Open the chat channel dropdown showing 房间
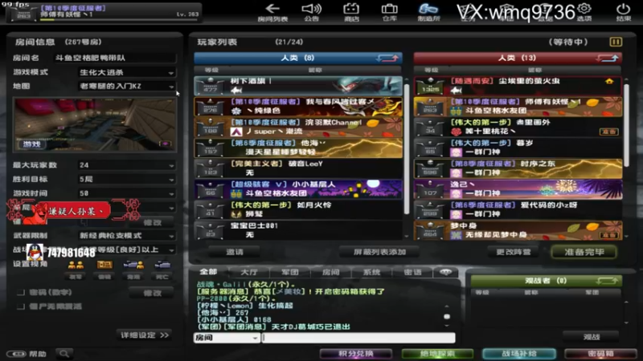This screenshot has height=361, width=643. coord(227,338)
